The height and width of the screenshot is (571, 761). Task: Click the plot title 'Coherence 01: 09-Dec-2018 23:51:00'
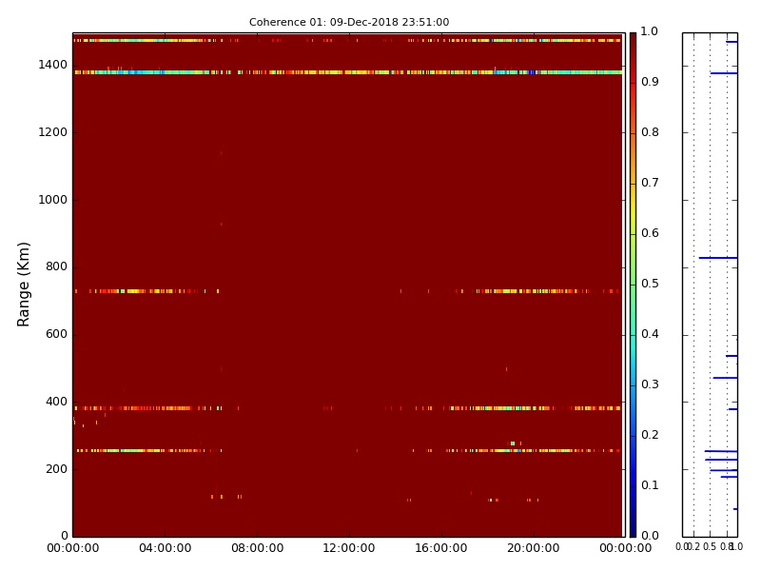point(349,22)
